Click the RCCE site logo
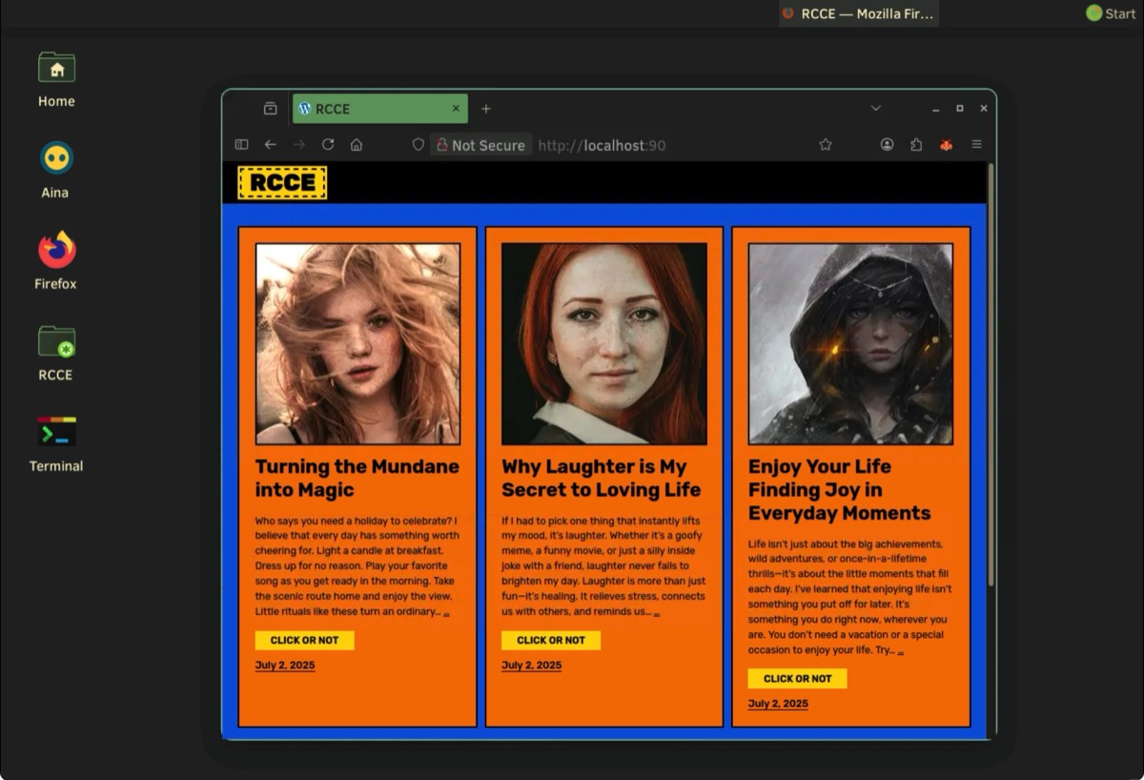 282,183
